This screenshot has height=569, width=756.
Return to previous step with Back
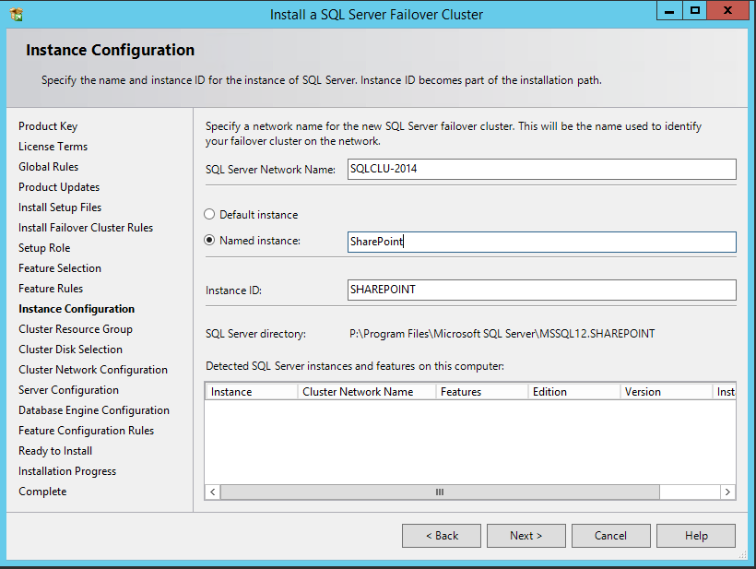pyautogui.click(x=442, y=536)
